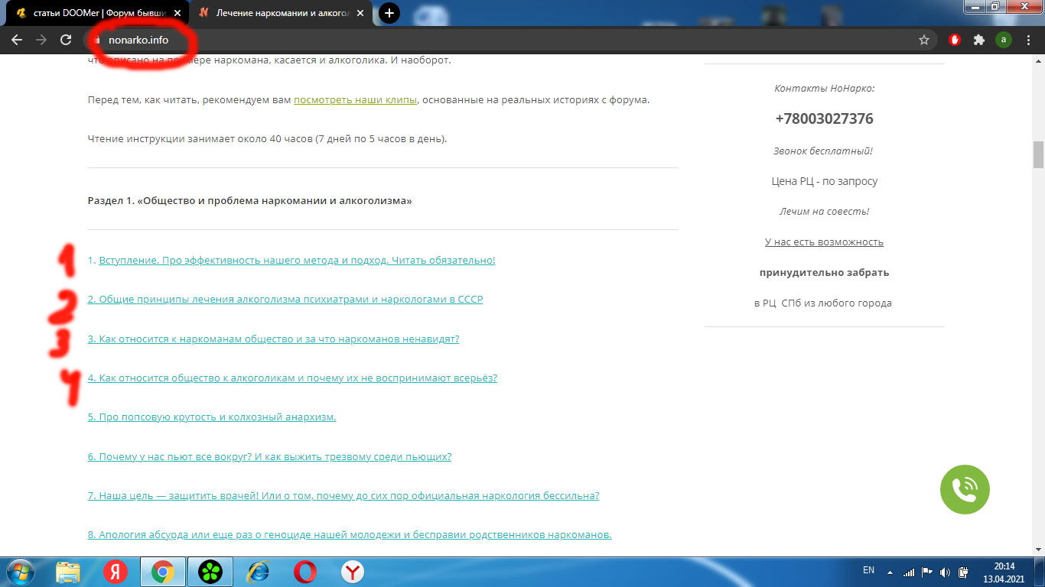This screenshot has height=587, width=1045.
Task: Reload the current page
Action: [67, 40]
